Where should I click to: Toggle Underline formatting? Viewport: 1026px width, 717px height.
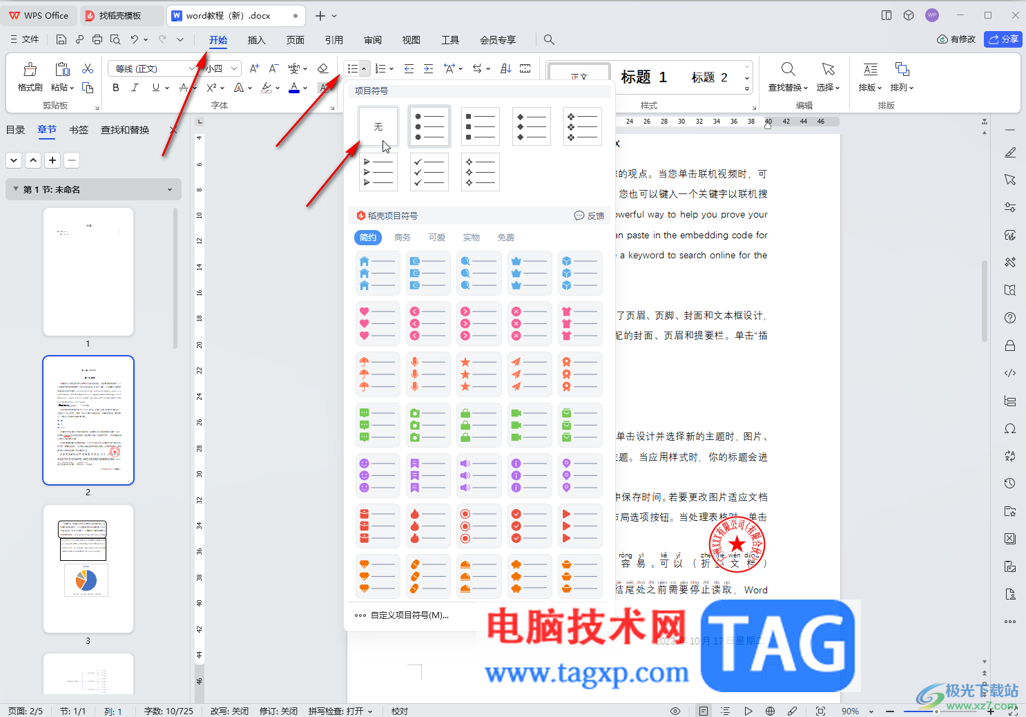156,88
